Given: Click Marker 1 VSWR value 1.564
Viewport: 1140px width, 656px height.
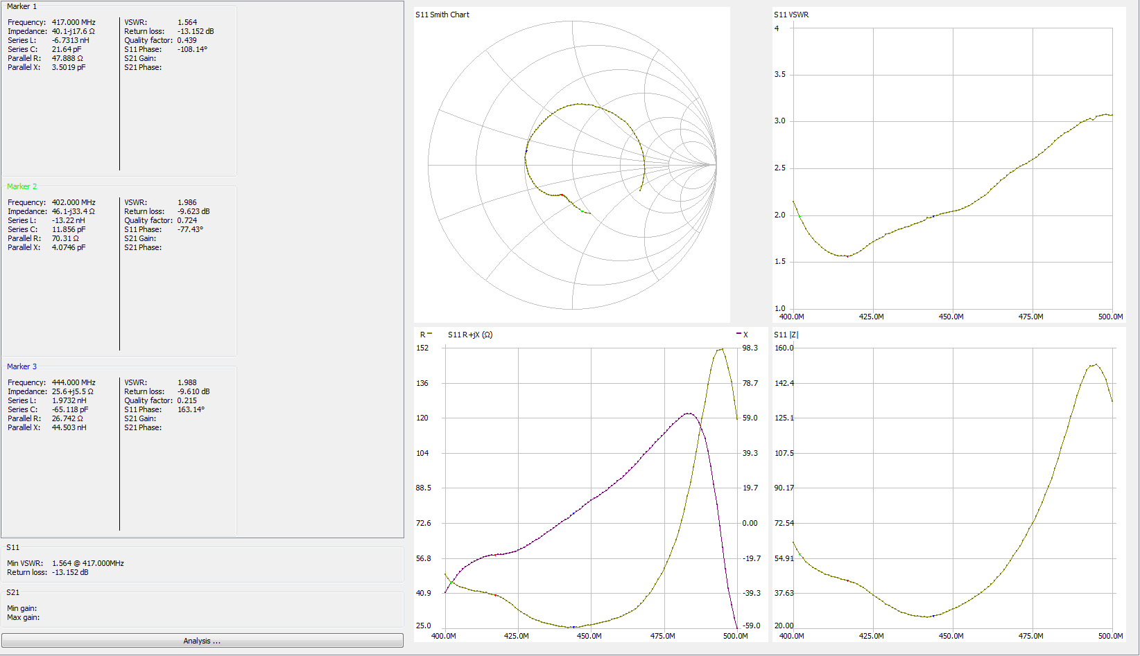Looking at the screenshot, I should click(187, 22).
